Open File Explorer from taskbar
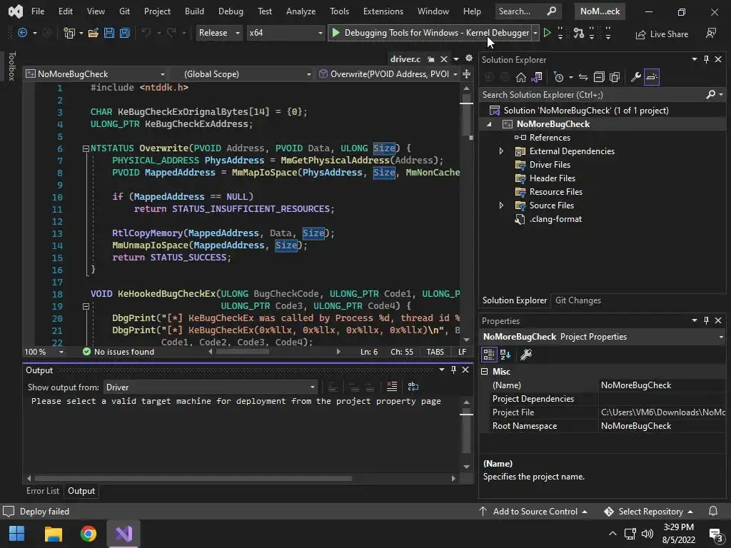The height and width of the screenshot is (548, 731). [53, 534]
